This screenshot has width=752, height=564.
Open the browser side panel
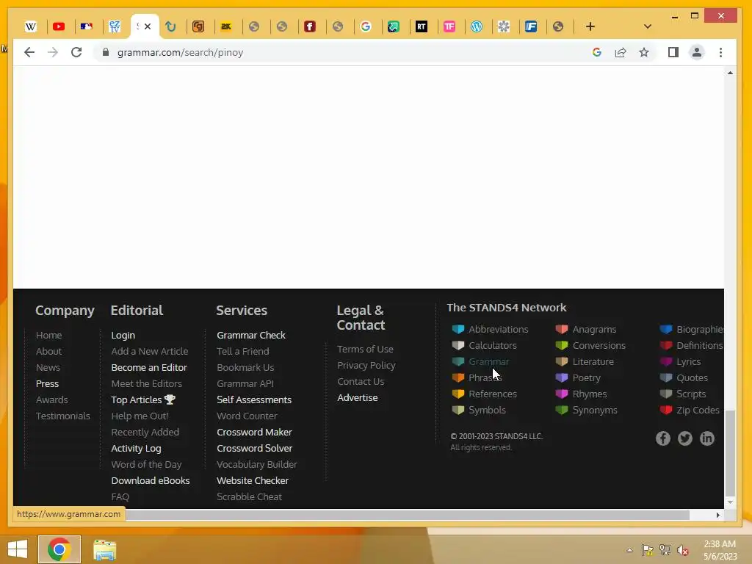(673, 52)
